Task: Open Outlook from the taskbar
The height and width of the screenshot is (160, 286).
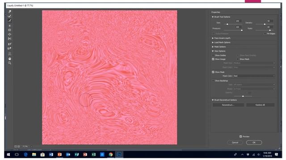Action: pyautogui.click(x=68, y=155)
